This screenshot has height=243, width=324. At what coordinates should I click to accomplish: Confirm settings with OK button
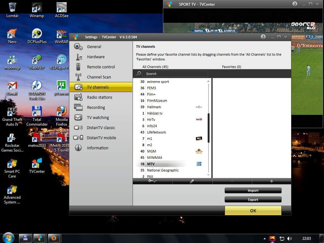253,210
